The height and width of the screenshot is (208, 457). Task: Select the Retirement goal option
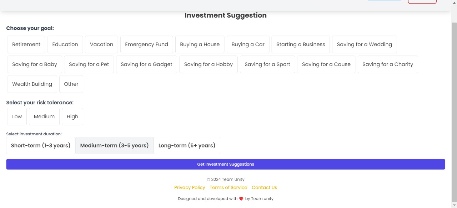tap(26, 45)
